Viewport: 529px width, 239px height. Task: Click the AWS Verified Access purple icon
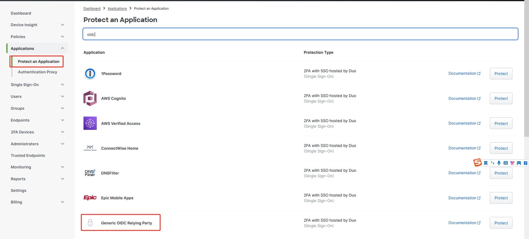[x=90, y=123]
